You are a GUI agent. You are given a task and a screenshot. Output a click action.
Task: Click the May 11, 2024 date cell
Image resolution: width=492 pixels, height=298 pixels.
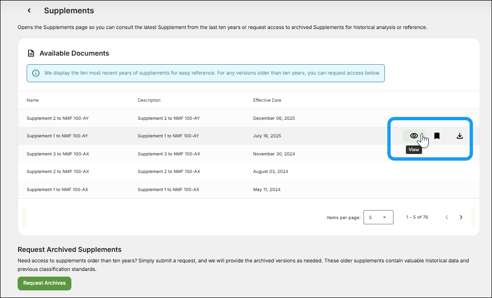pyautogui.click(x=266, y=190)
